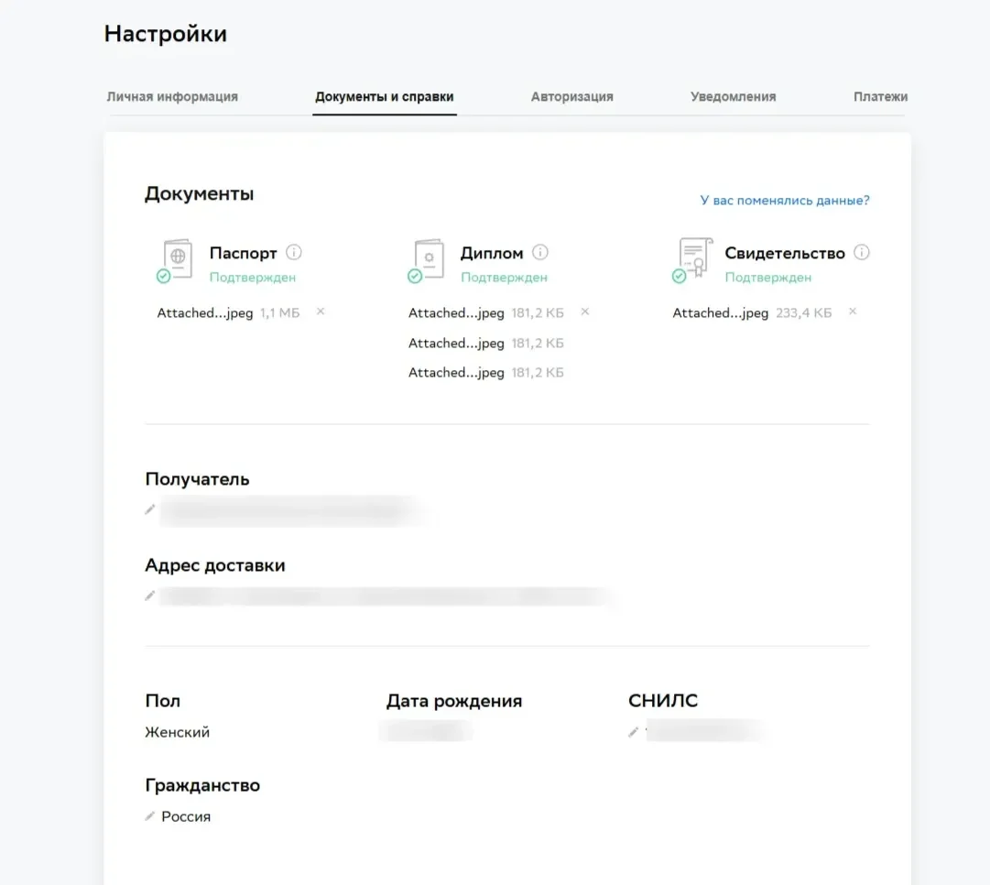Go to the Уведомления tab
990x885 pixels.
coord(733,96)
